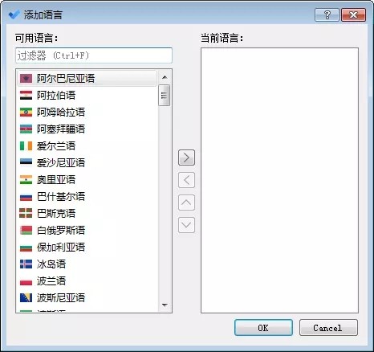Select 爱沙尼亚语 in the list
This screenshot has height=352, width=374.
click(87, 163)
